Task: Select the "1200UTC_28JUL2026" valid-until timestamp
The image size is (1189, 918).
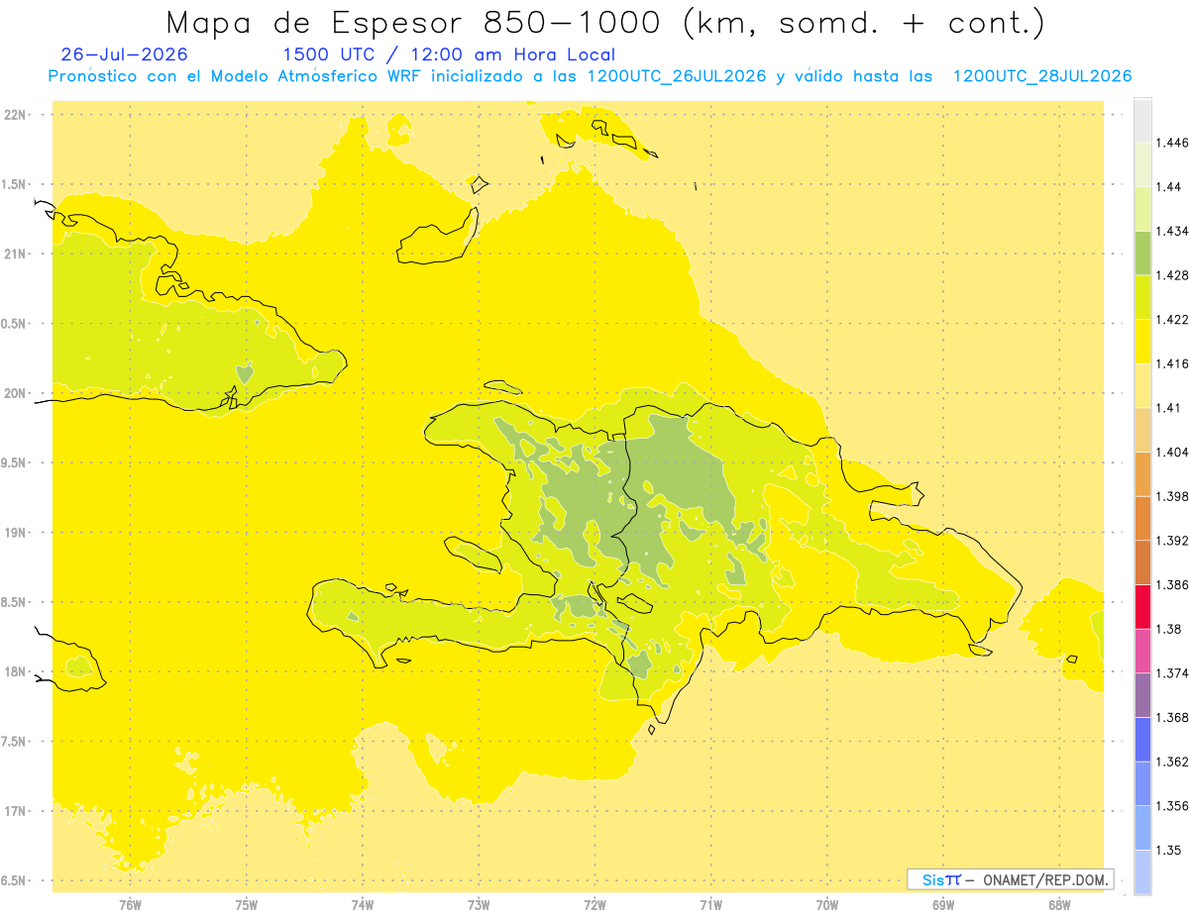Action: (1042, 76)
